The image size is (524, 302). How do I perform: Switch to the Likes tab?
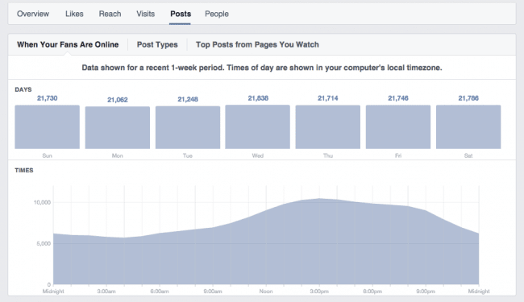click(x=74, y=14)
